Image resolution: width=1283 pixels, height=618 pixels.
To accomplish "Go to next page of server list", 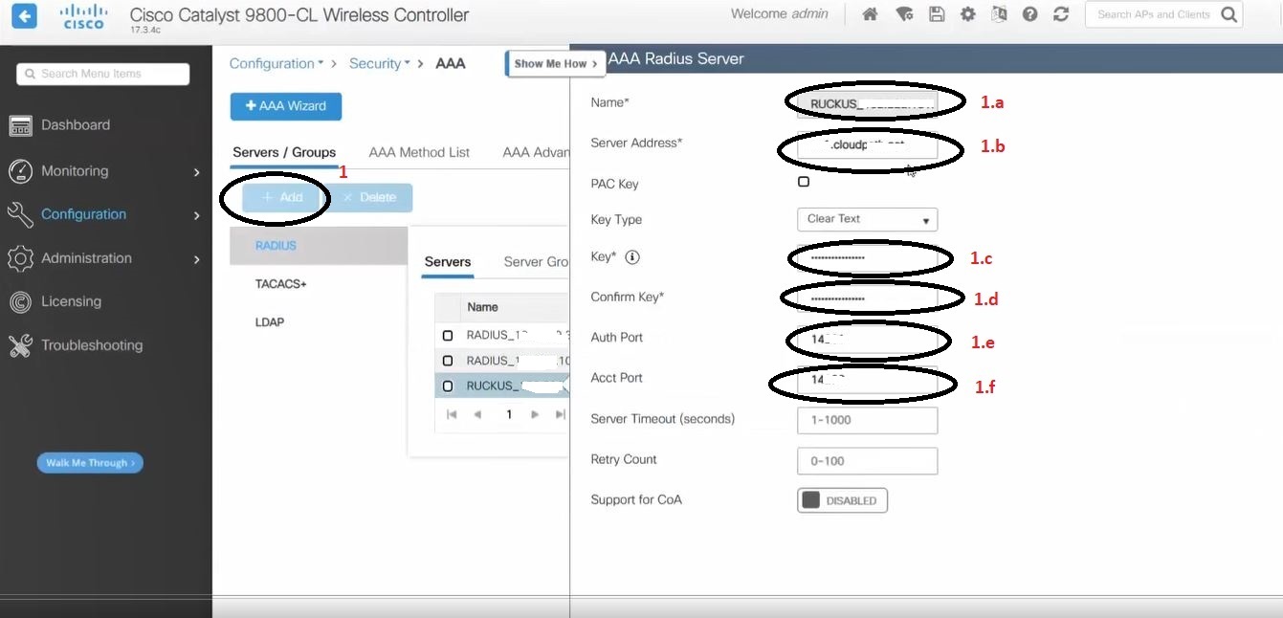I will coord(535,414).
